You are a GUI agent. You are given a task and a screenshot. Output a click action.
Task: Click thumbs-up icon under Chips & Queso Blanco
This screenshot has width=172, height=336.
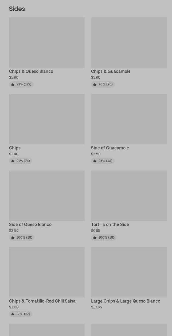(x=13, y=84)
